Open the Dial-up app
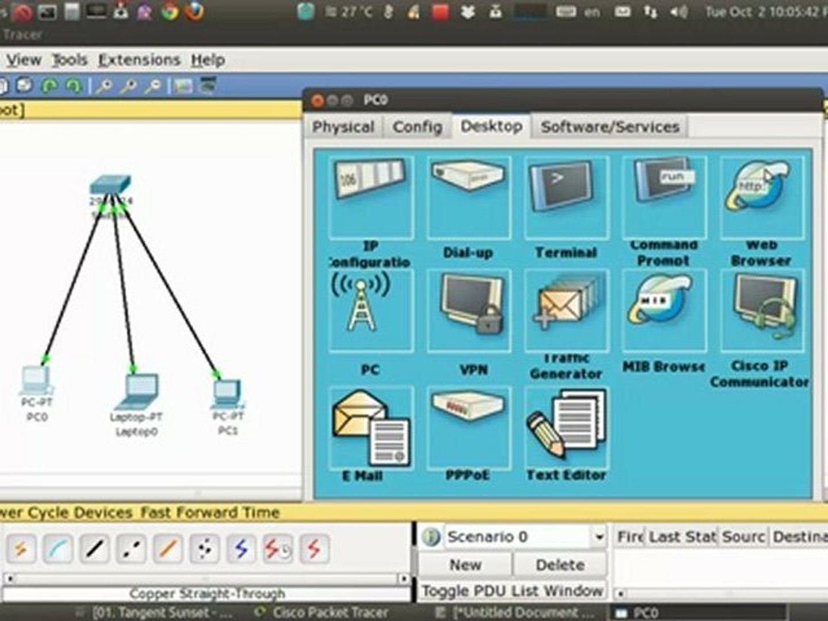 [x=469, y=197]
